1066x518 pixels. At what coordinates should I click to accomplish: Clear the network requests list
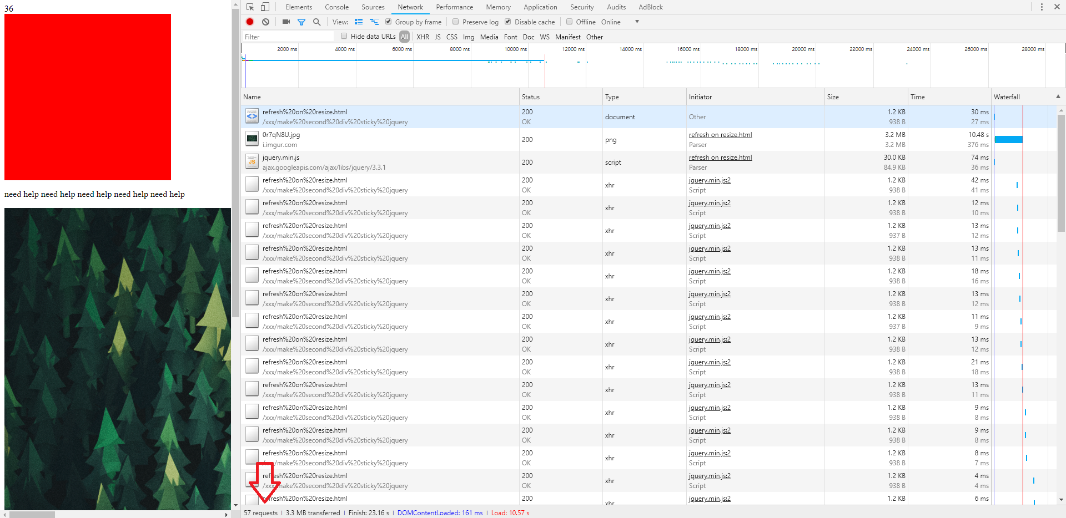tap(265, 22)
